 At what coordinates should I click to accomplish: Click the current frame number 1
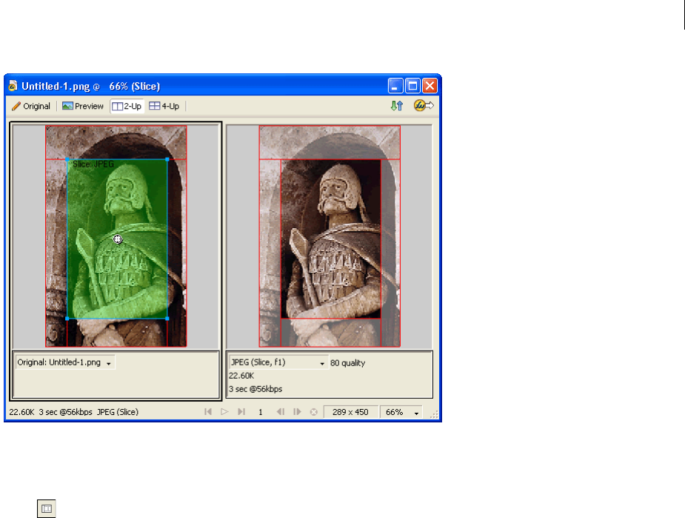click(x=261, y=412)
